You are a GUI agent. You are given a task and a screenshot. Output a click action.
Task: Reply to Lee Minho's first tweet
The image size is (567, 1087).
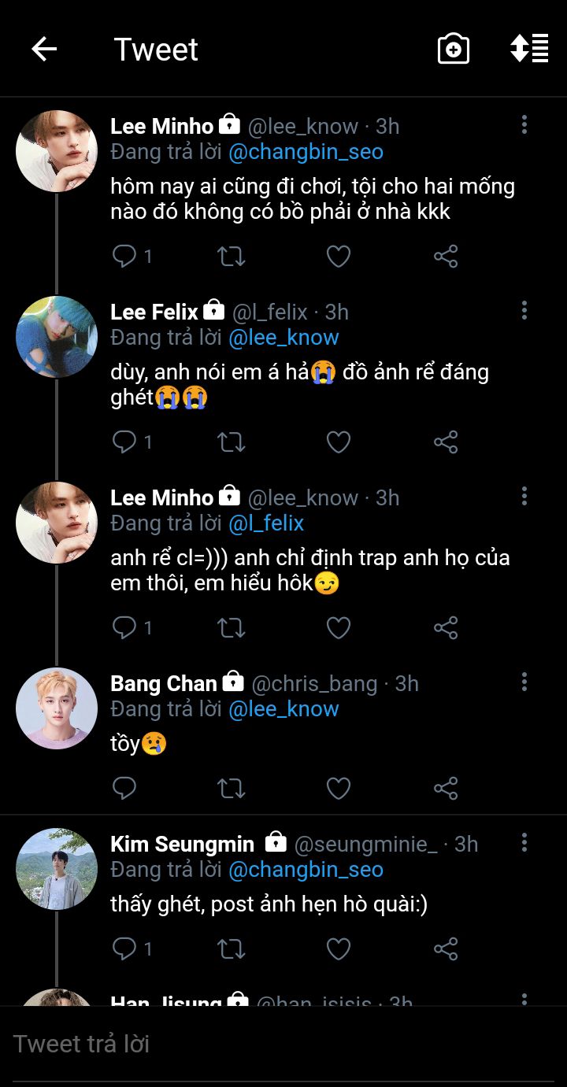click(x=125, y=256)
